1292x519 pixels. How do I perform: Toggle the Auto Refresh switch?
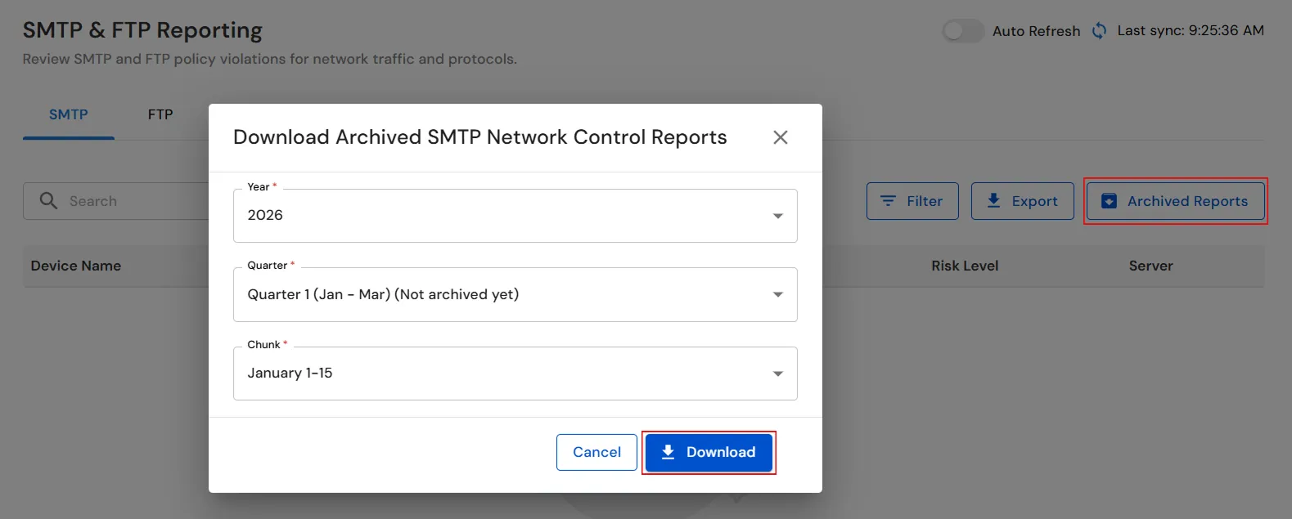962,31
